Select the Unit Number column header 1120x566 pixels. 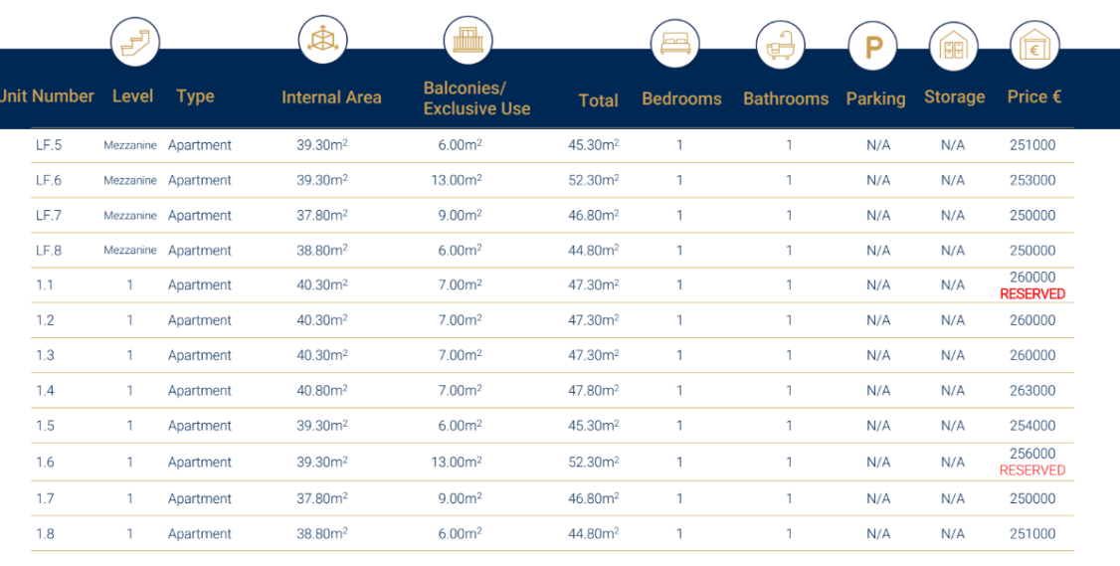pyautogui.click(x=47, y=96)
